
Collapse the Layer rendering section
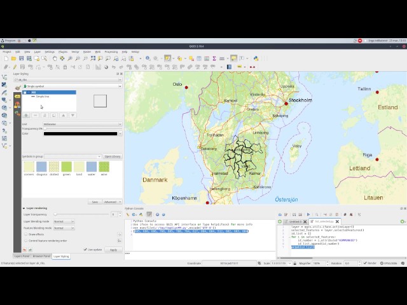pos(24,208)
